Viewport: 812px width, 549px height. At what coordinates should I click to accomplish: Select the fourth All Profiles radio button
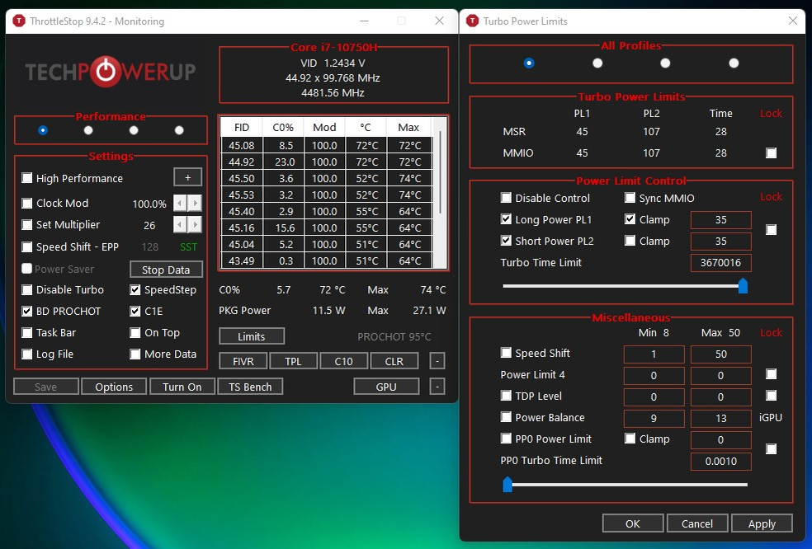(x=734, y=63)
